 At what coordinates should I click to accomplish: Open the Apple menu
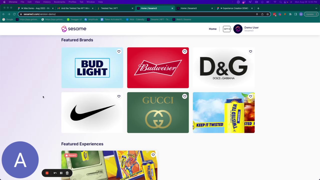click(4, 2)
